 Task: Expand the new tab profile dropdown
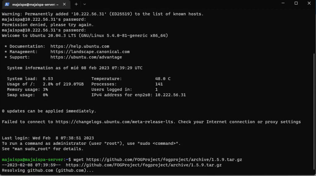coord(85,4)
